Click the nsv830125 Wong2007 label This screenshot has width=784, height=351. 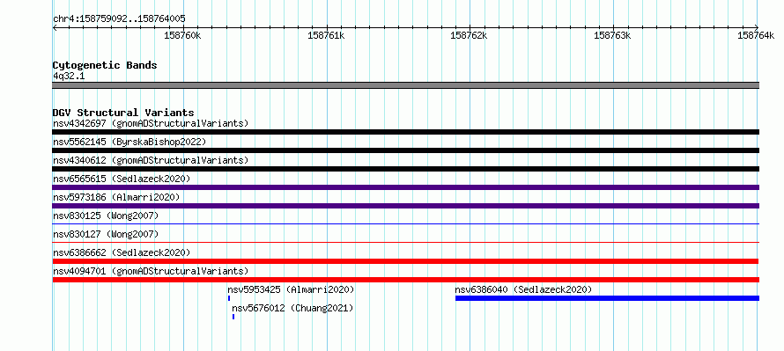(106, 216)
